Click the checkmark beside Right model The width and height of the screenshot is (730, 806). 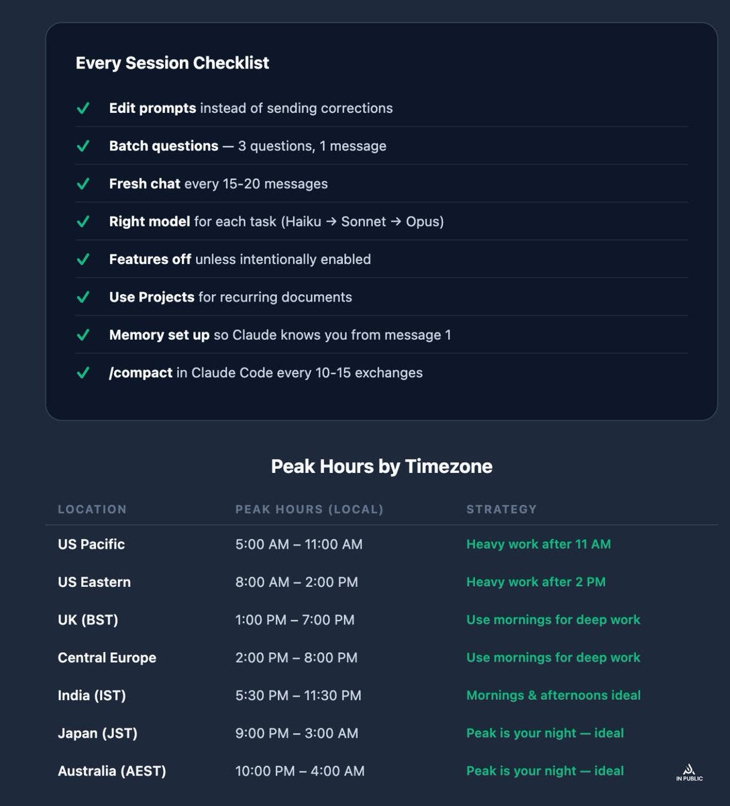coord(83,222)
